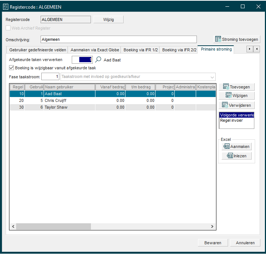This screenshot has width=266, height=254.
Task: Click the Naam gebruiker column header
Action: coord(70,87)
